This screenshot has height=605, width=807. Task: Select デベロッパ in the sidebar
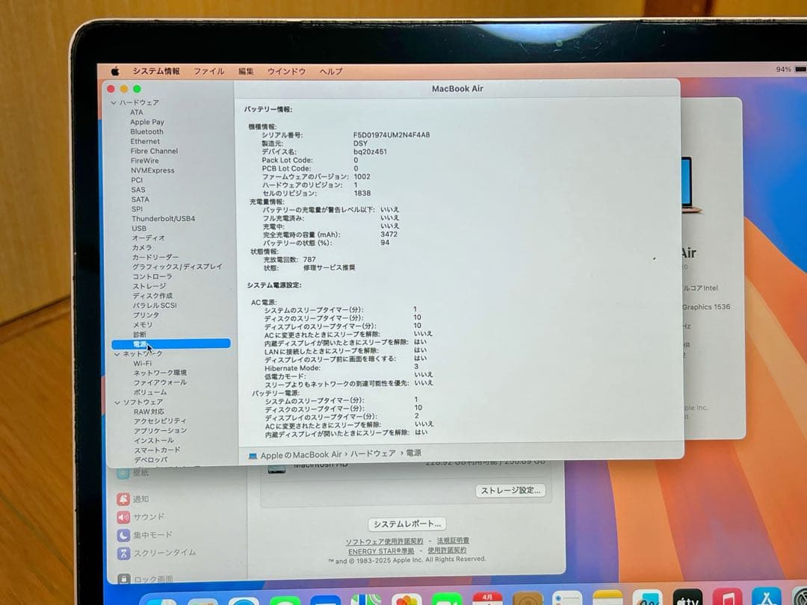pyautogui.click(x=151, y=460)
